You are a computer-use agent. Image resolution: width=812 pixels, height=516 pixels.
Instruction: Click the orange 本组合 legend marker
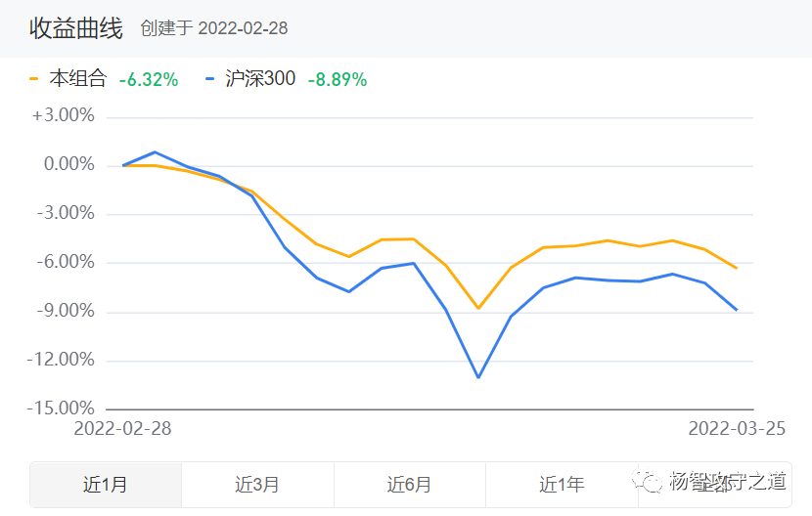pos(34,79)
